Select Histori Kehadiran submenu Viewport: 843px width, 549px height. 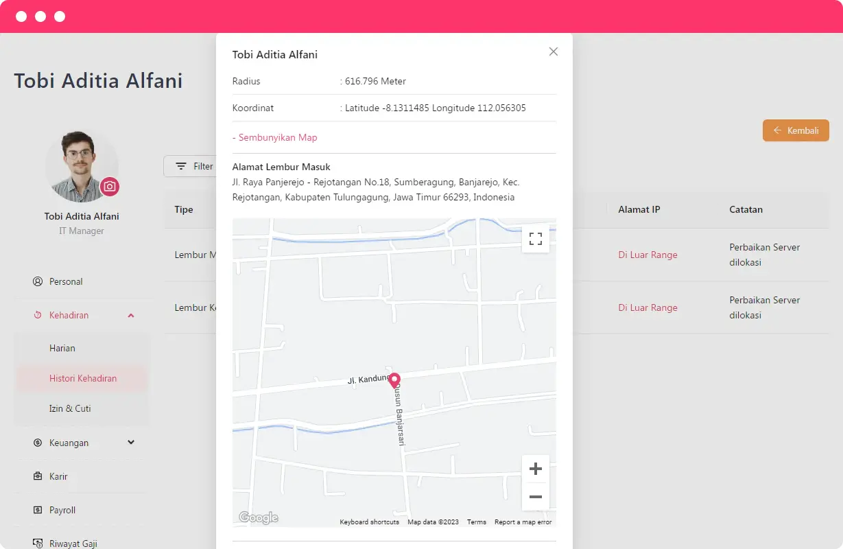click(83, 378)
